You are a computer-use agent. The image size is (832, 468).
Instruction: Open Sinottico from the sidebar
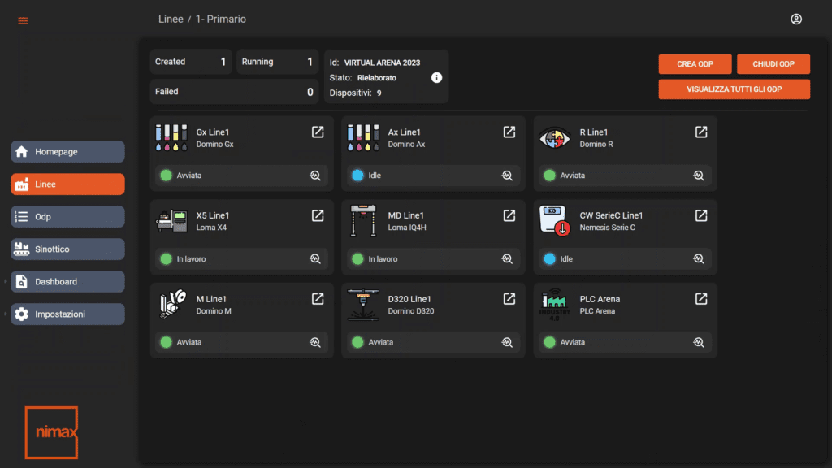click(x=68, y=249)
